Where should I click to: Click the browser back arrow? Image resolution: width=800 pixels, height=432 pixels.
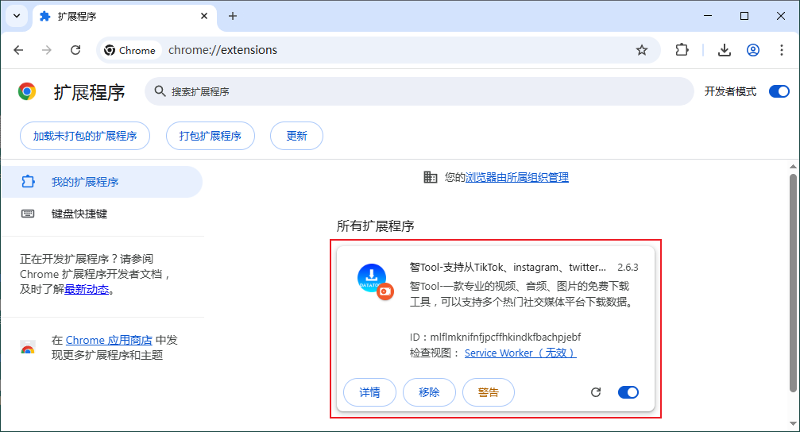18,50
